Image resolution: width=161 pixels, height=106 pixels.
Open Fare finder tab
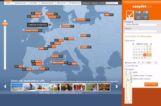coord(33,3)
